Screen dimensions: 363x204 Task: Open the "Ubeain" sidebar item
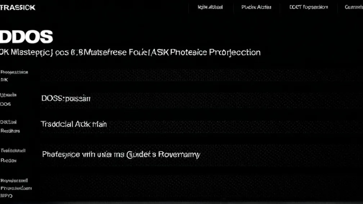pyautogui.click(x=8, y=95)
